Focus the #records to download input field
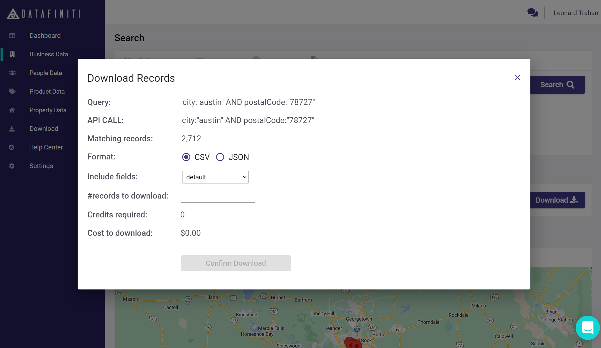601x348 pixels. tap(218, 197)
